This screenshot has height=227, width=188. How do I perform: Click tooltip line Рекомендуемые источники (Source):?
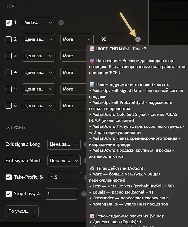click(x=133, y=84)
